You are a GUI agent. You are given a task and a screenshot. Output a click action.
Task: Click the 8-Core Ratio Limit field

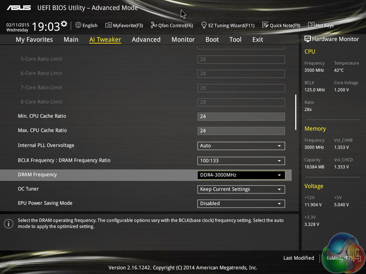pyautogui.click(x=241, y=102)
